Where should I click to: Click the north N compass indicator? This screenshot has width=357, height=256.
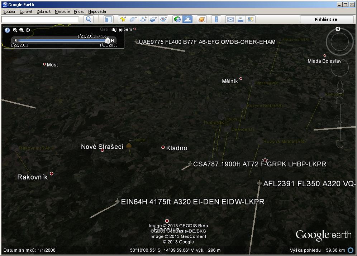click(338, 29)
